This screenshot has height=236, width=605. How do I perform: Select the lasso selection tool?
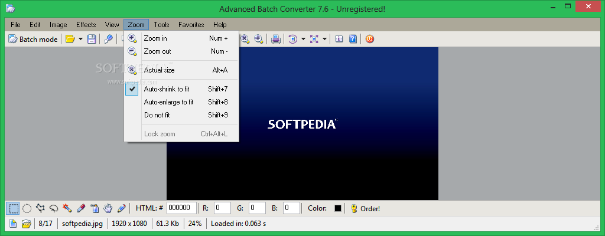tap(54, 209)
